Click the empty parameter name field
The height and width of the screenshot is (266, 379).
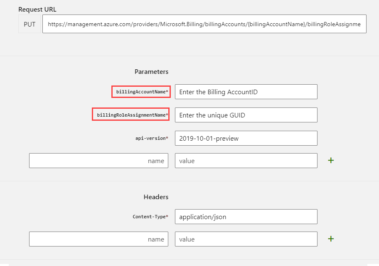point(98,160)
